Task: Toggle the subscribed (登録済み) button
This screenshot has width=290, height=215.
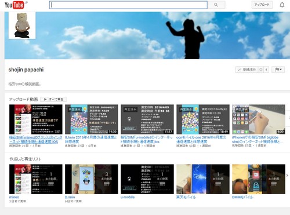Action: 247,70
